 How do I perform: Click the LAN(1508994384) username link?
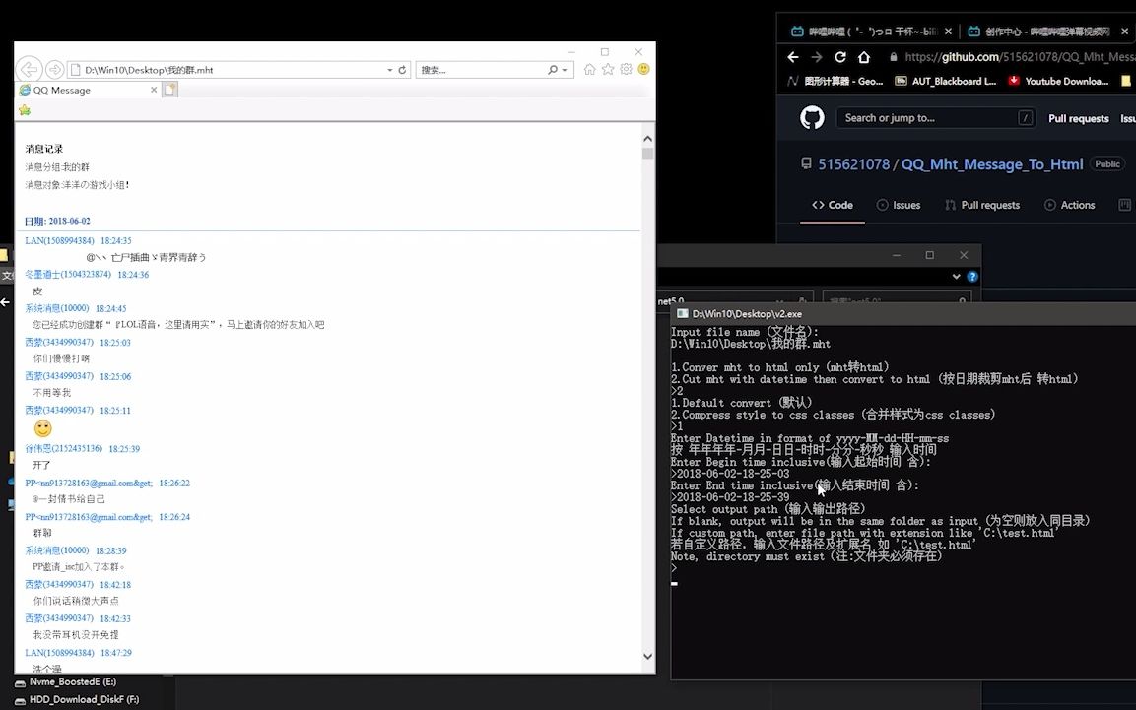(61, 239)
